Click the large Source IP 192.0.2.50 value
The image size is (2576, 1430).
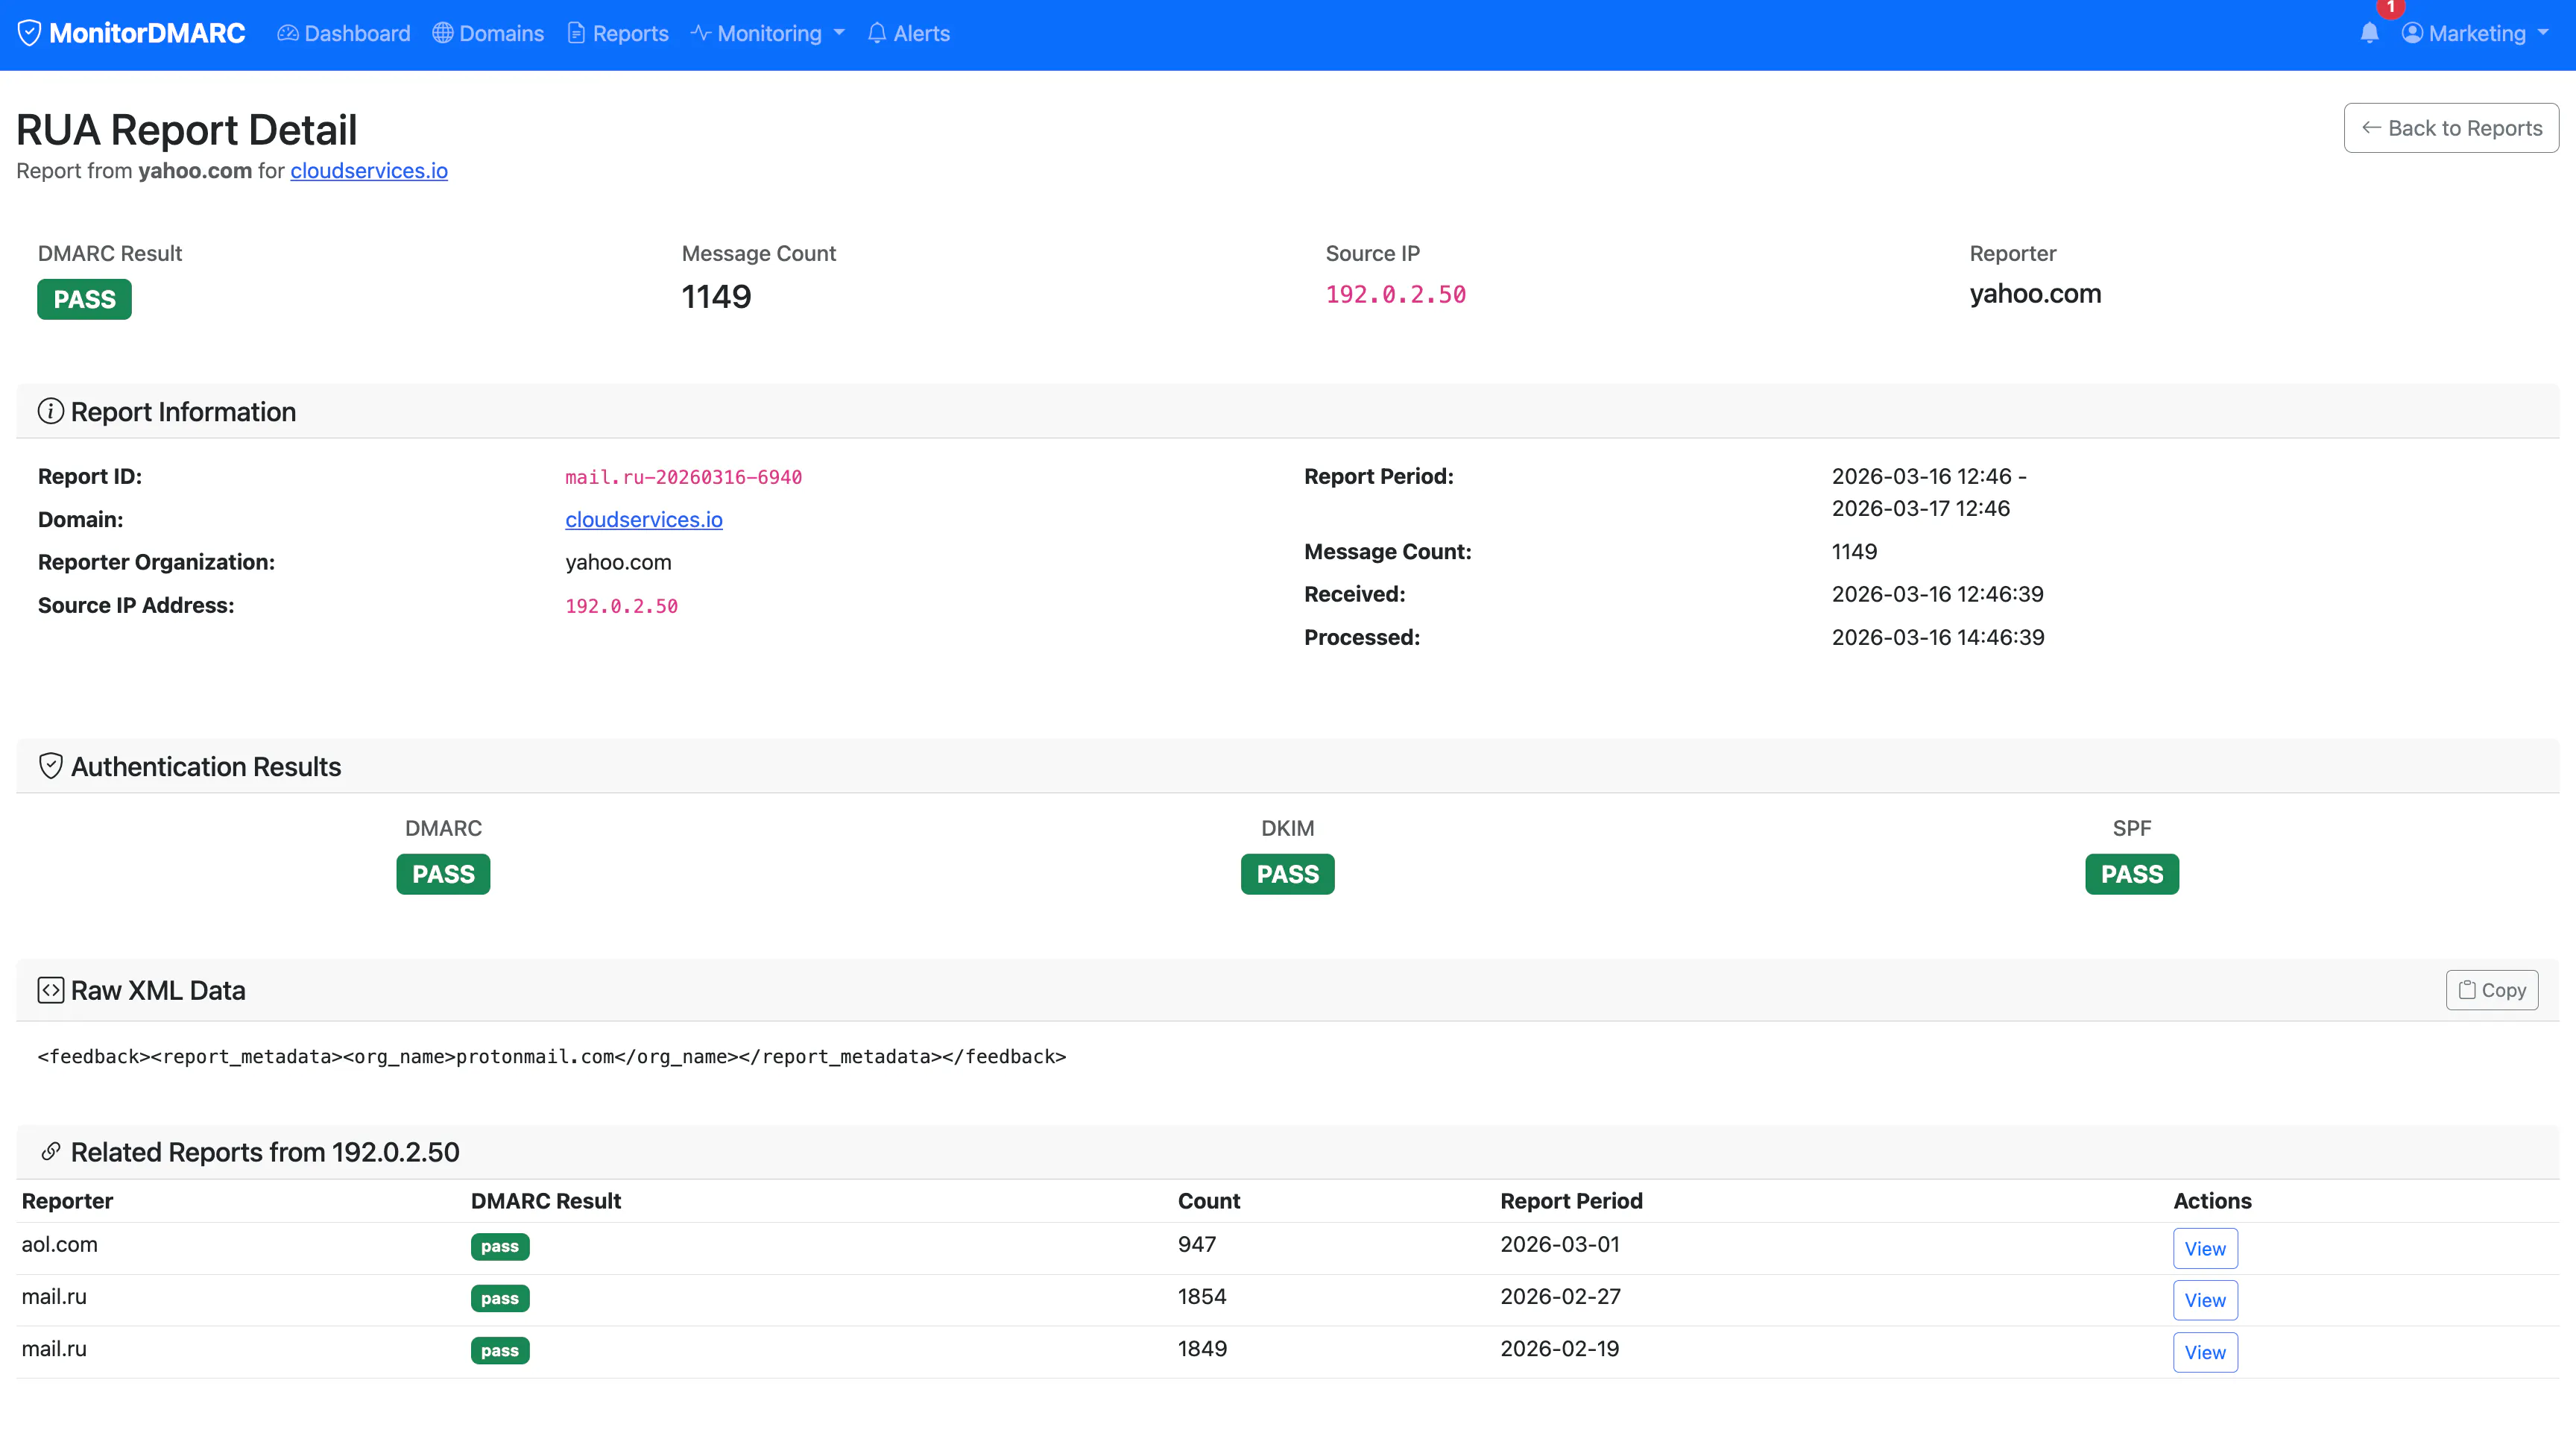pyautogui.click(x=1396, y=294)
